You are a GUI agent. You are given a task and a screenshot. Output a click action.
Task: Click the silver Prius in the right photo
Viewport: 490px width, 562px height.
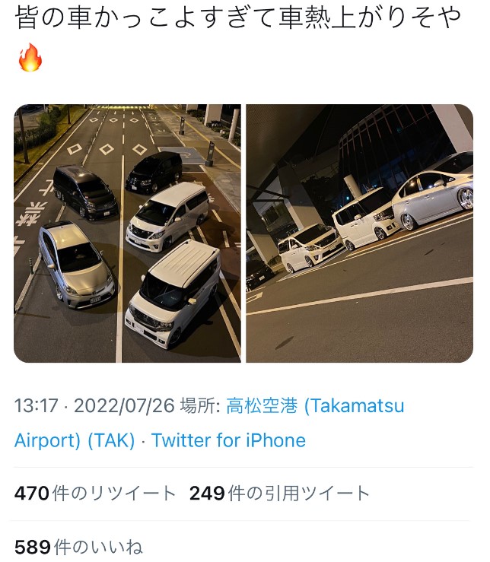(433, 190)
